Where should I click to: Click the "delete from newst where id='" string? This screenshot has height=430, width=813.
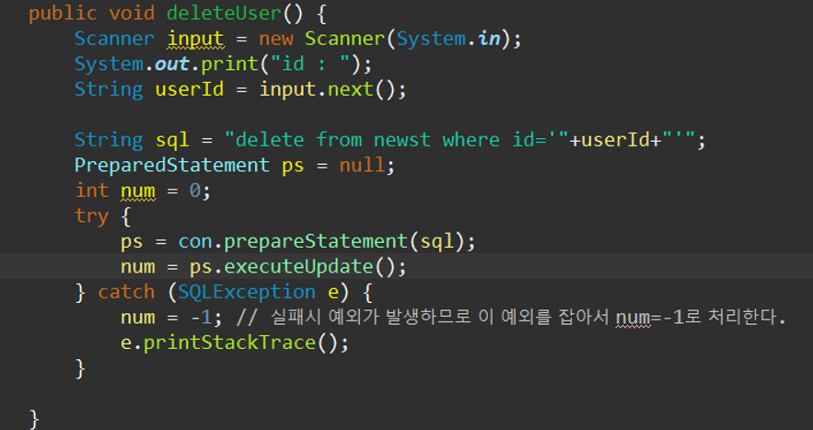[397, 141]
